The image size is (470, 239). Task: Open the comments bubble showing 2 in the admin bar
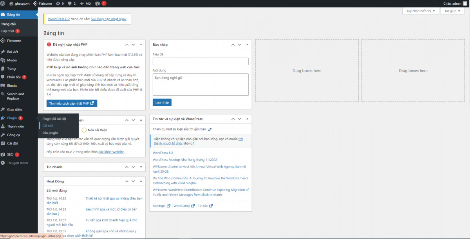[72, 3]
